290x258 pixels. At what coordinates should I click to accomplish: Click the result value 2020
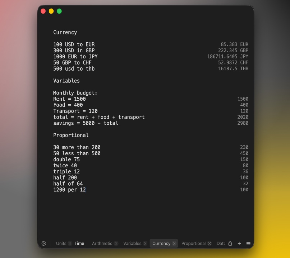tap(243, 117)
